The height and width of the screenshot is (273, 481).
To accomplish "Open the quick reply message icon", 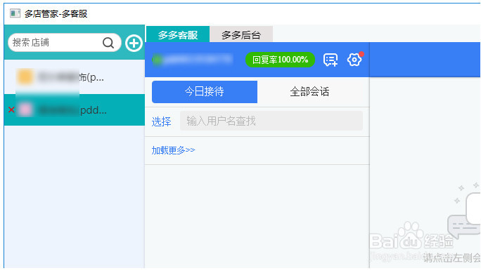I will point(331,60).
